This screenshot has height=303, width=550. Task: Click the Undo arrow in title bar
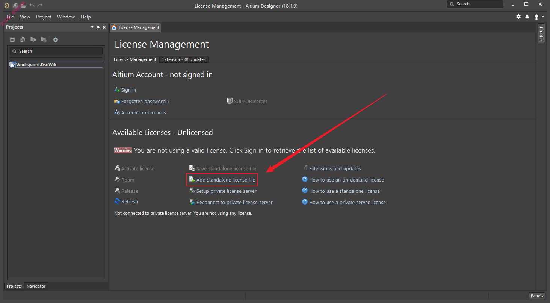click(x=32, y=5)
